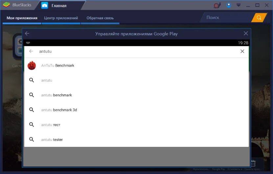Select the 'AnTuTu Benchmark' suggestion text

(57, 66)
